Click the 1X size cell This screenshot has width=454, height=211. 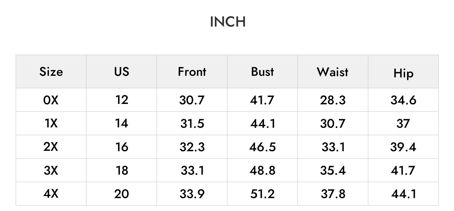[x=51, y=123]
